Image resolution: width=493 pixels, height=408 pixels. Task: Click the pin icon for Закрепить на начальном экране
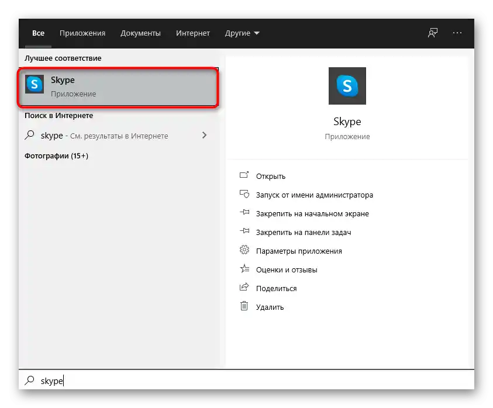[244, 213]
